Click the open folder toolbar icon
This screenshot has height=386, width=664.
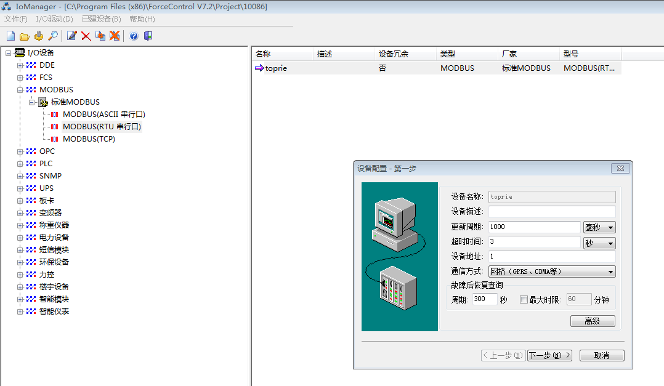pos(25,36)
